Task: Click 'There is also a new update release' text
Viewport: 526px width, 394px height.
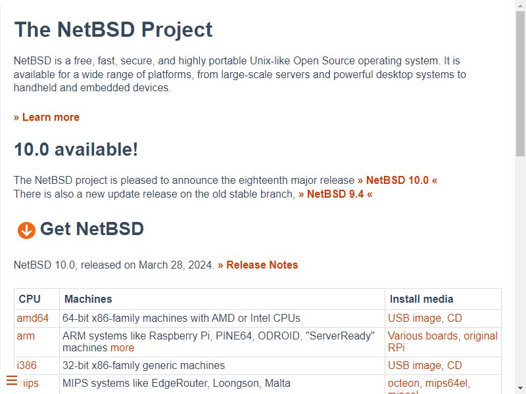Action: [155, 194]
